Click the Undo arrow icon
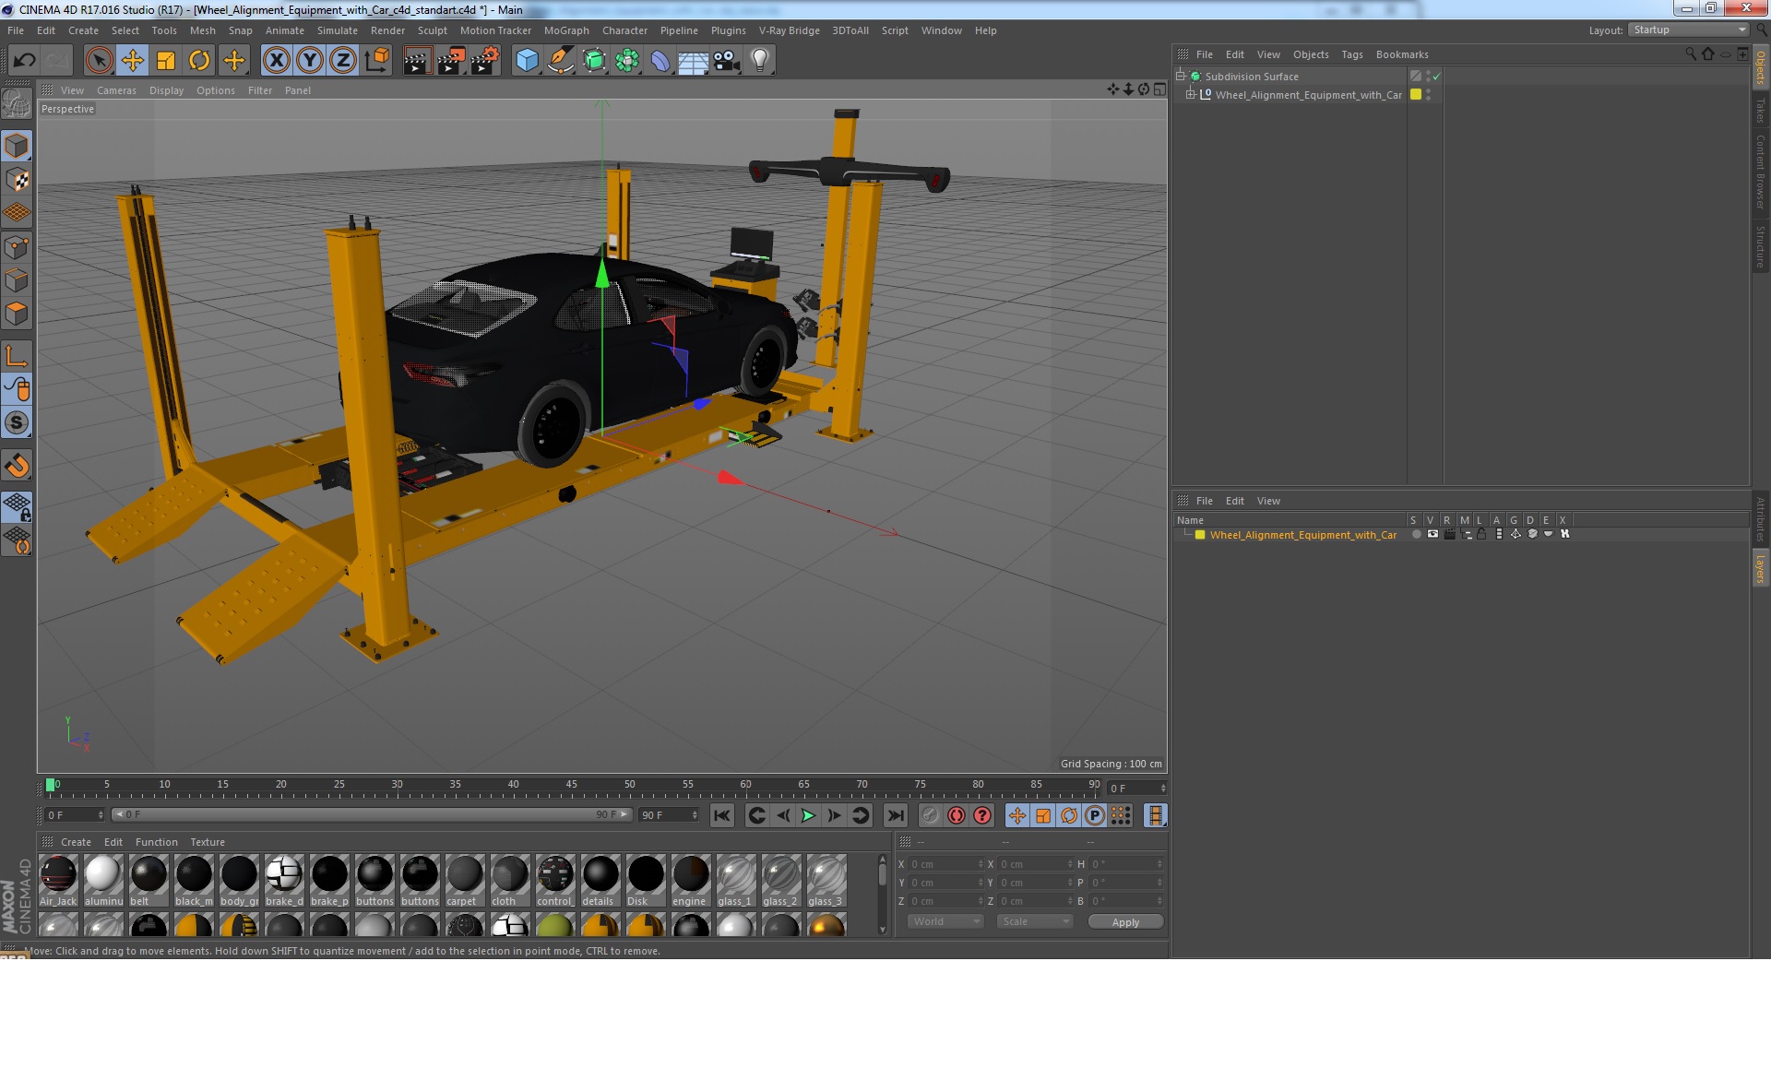This screenshot has width=1771, height=1068. click(24, 61)
